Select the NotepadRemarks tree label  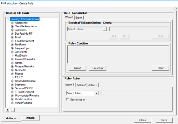click(24, 66)
